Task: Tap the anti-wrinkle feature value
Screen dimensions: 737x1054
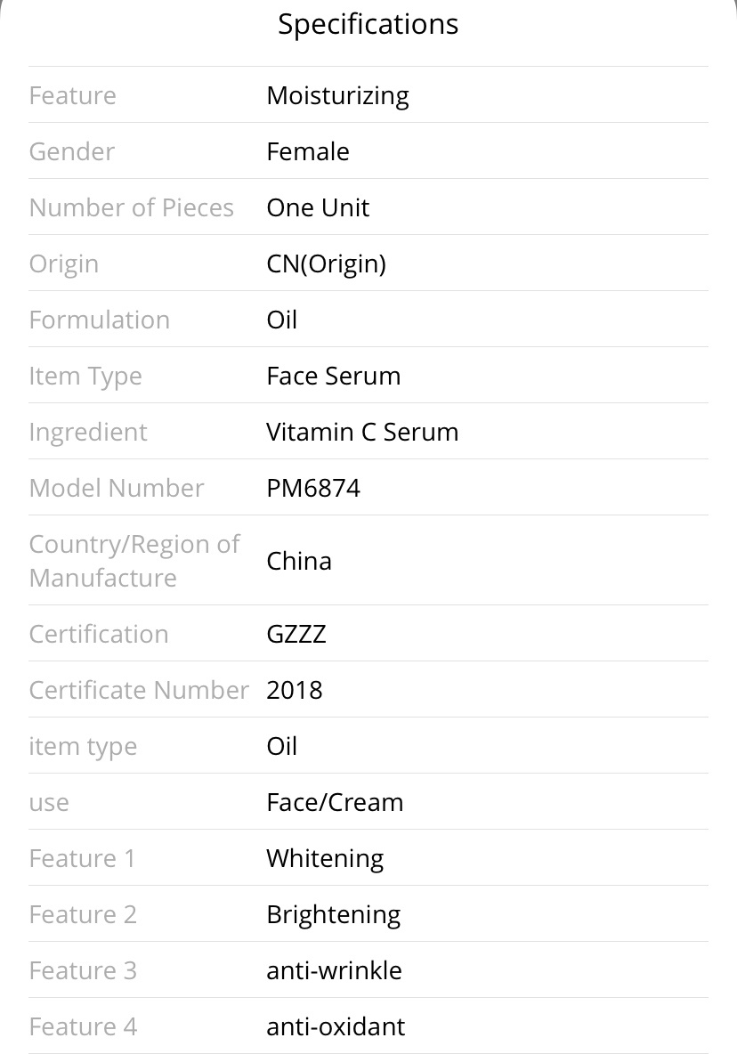Action: pos(334,970)
